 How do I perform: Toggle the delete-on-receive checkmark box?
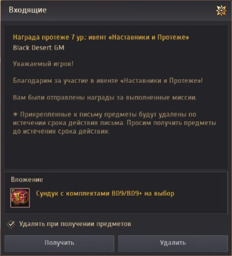tap(11, 224)
